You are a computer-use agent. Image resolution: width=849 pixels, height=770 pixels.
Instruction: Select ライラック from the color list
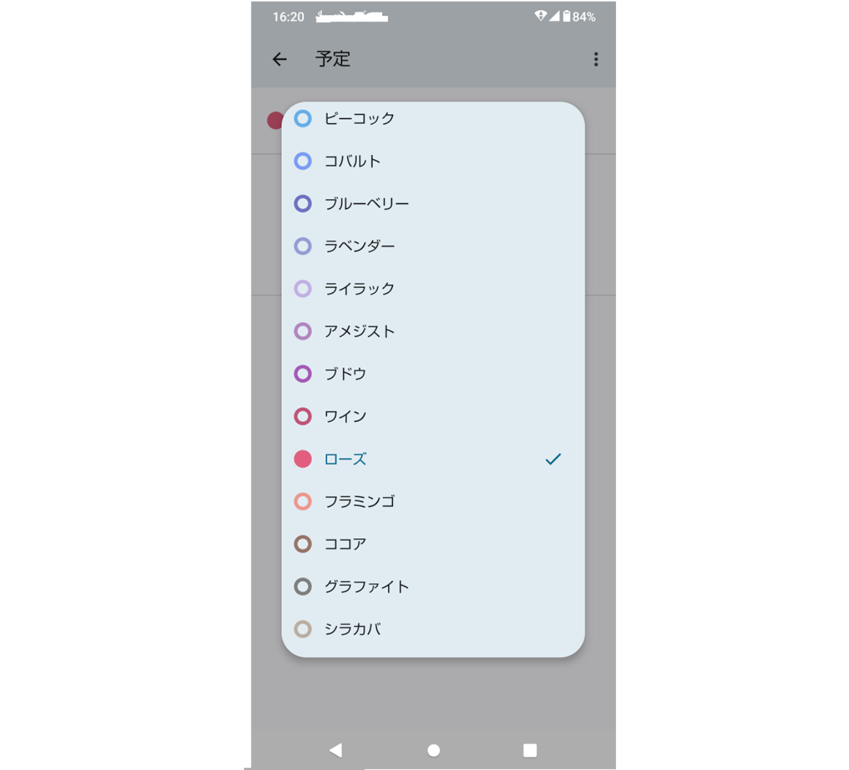[433, 289]
